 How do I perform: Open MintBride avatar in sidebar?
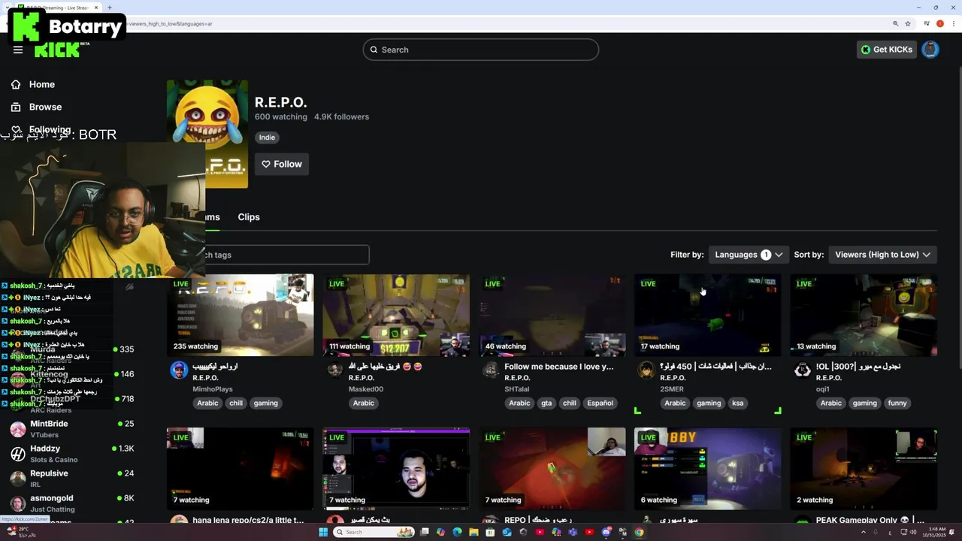pos(18,429)
